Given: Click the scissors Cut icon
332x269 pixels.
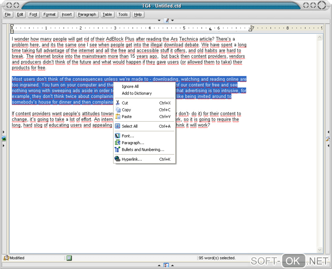Looking at the screenshot, I should click(x=118, y=103).
